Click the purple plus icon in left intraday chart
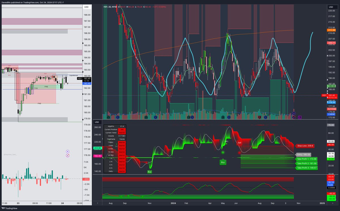340x211 pixels. click(68, 152)
